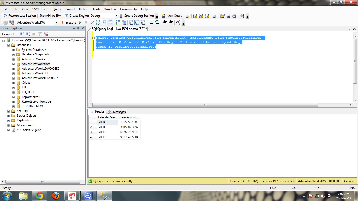Open the Debug dropdown next to Create Region
The image size is (358, 201).
(116, 16)
